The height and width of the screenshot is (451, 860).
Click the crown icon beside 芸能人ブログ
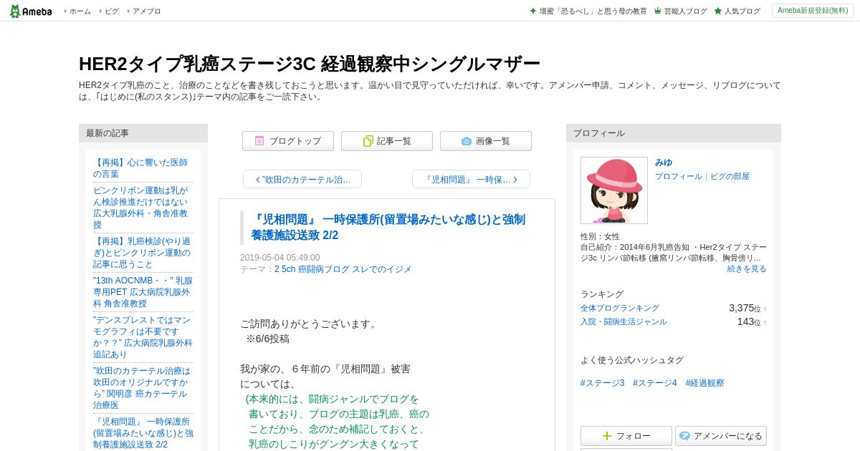tap(657, 11)
